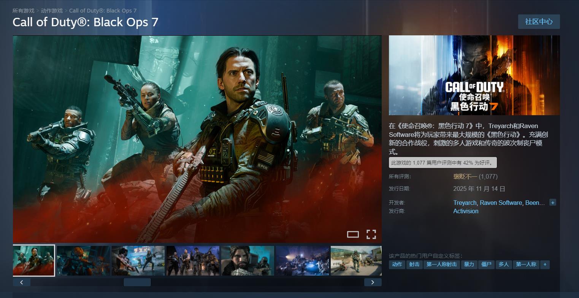Select the 僵尸 tag
579x298 pixels.
coord(486,264)
